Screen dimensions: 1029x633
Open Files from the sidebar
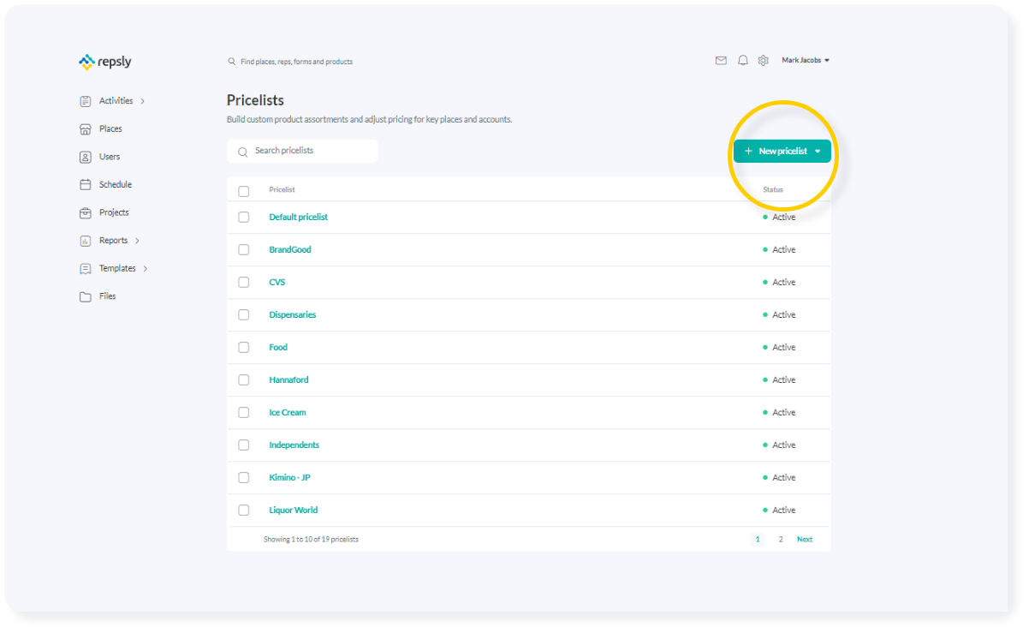(107, 296)
